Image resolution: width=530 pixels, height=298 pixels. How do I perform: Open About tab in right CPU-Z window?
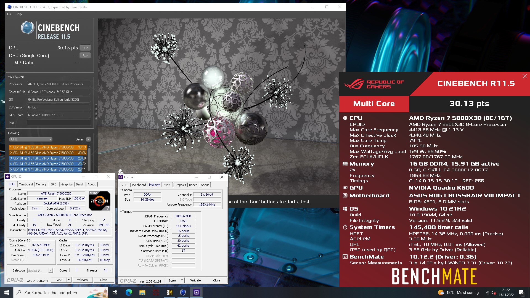[x=205, y=185]
